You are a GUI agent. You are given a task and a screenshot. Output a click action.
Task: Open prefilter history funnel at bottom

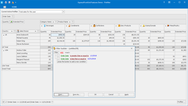[52, 102]
